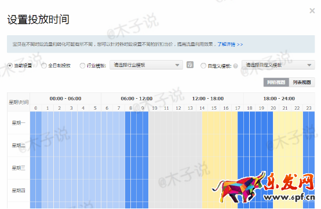Click the 00:00 - 06:00 time range header
The height and width of the screenshot is (209, 321).
pyautogui.click(x=65, y=99)
